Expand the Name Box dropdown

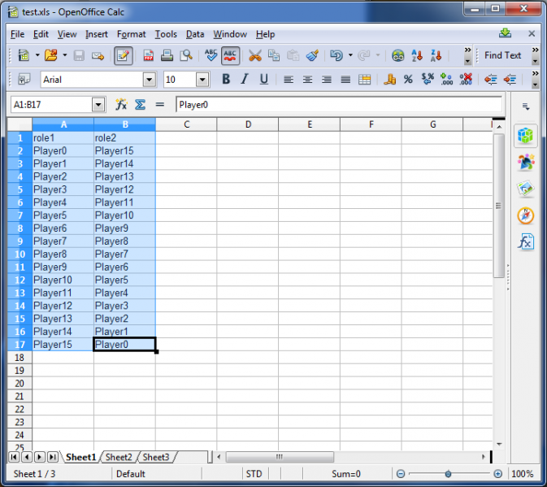[98, 105]
